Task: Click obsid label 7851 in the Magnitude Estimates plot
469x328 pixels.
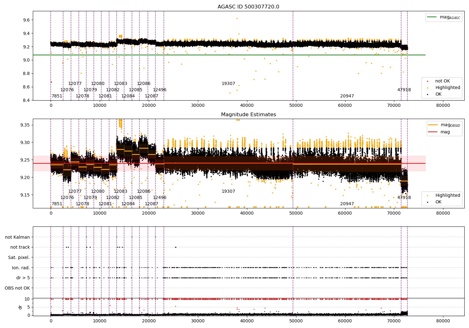Action: click(x=57, y=204)
